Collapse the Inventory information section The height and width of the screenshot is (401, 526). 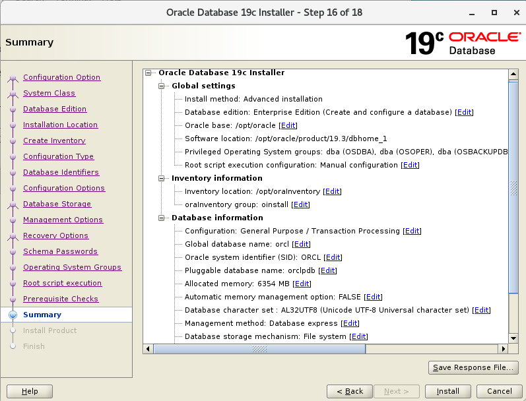pyautogui.click(x=161, y=178)
